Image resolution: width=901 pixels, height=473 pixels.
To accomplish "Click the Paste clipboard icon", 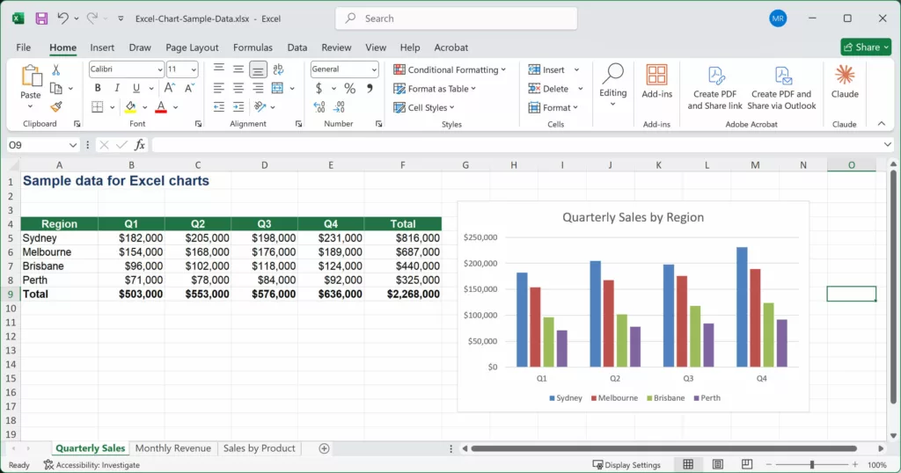I will pyautogui.click(x=31, y=76).
